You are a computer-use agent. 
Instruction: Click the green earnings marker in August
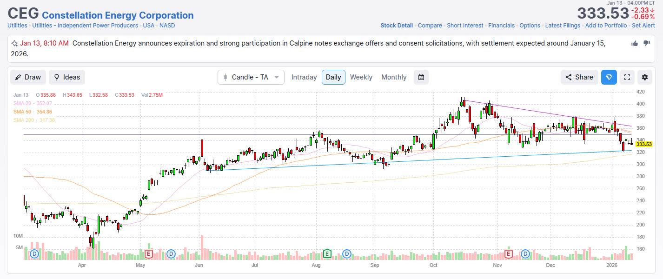[327, 253]
